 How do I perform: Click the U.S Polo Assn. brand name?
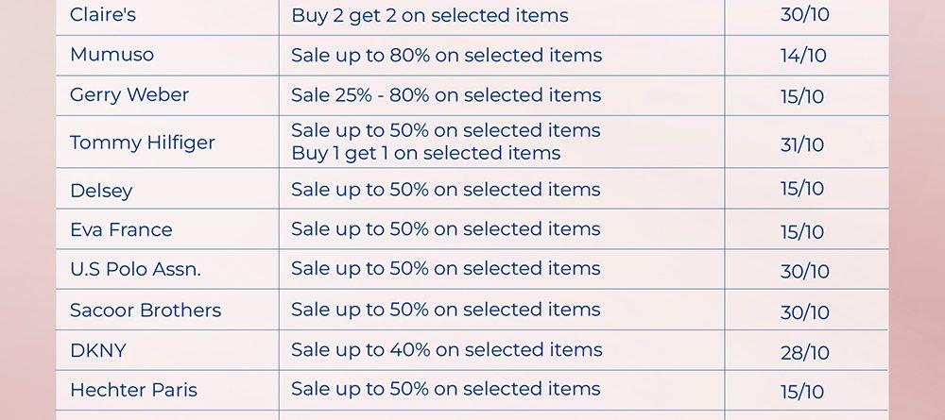(135, 270)
